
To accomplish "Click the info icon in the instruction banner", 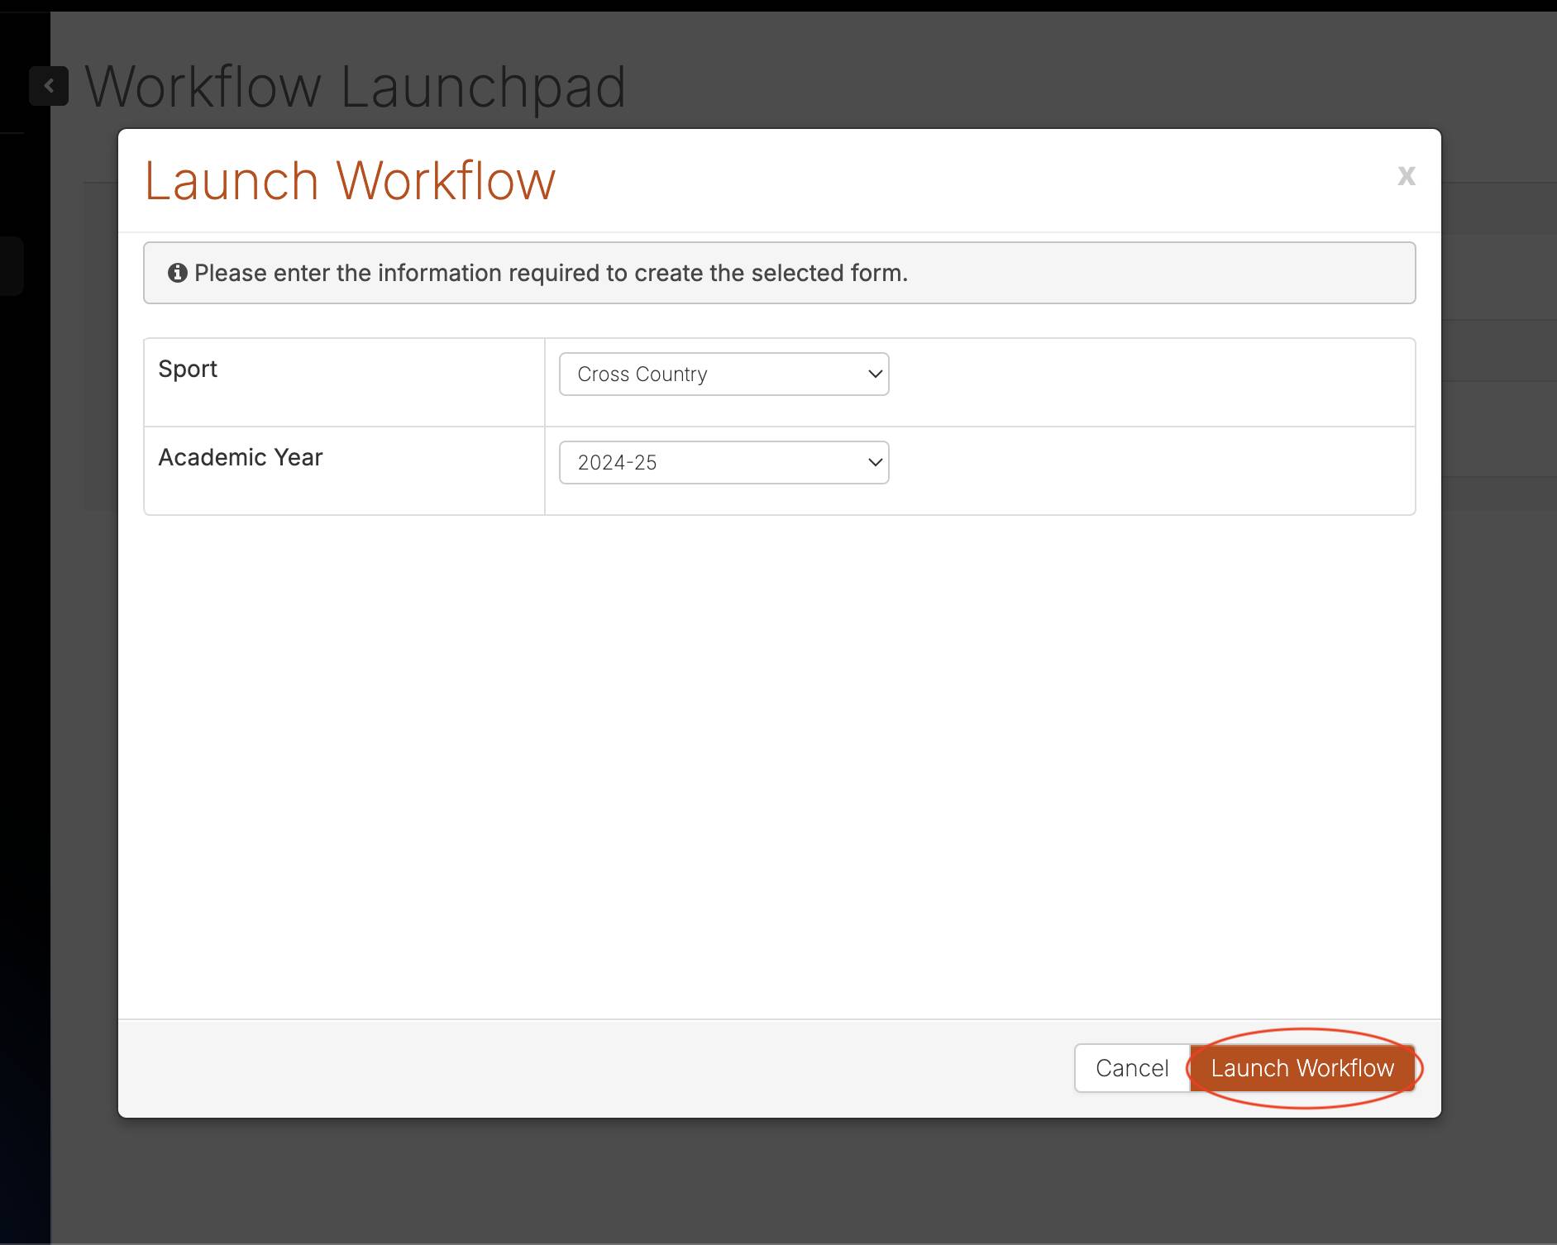I will tap(179, 272).
